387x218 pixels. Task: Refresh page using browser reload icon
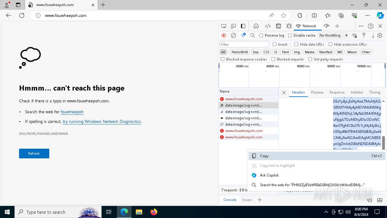pyautogui.click(x=22, y=15)
